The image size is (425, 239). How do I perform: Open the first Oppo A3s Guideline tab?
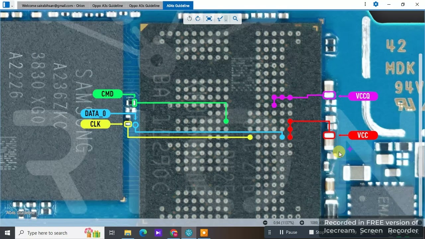[107, 6]
